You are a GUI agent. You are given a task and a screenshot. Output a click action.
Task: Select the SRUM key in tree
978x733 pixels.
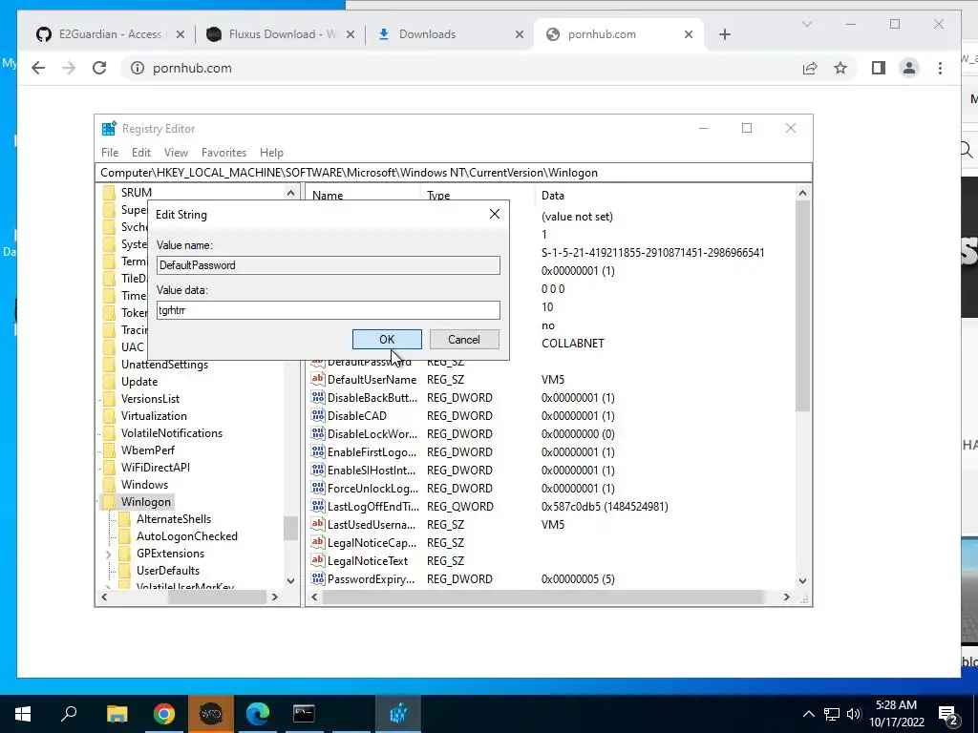[137, 193]
